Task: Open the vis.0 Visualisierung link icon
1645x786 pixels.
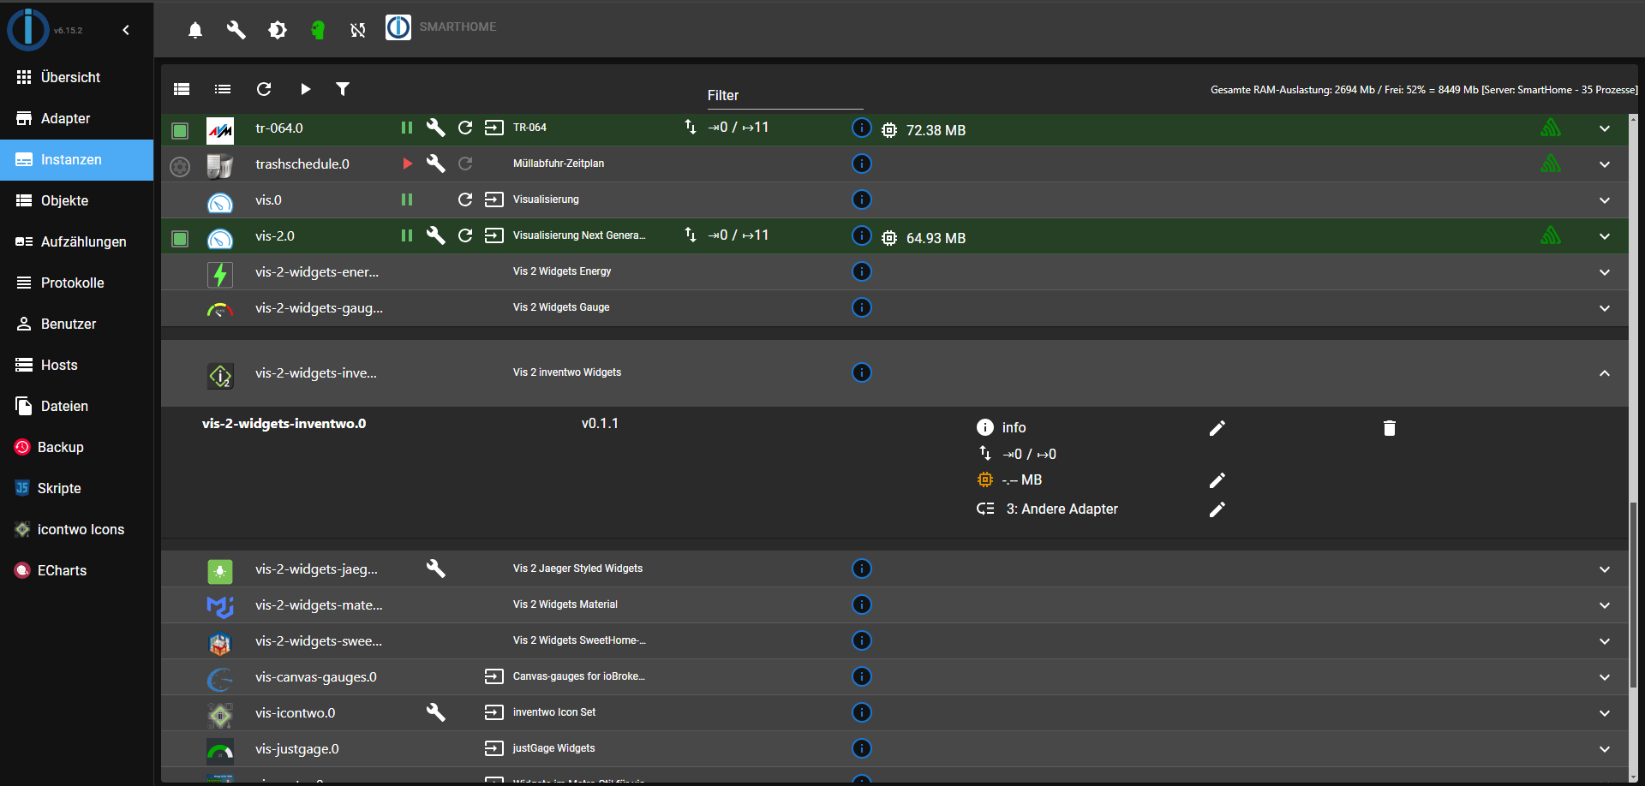Action: 494,199
